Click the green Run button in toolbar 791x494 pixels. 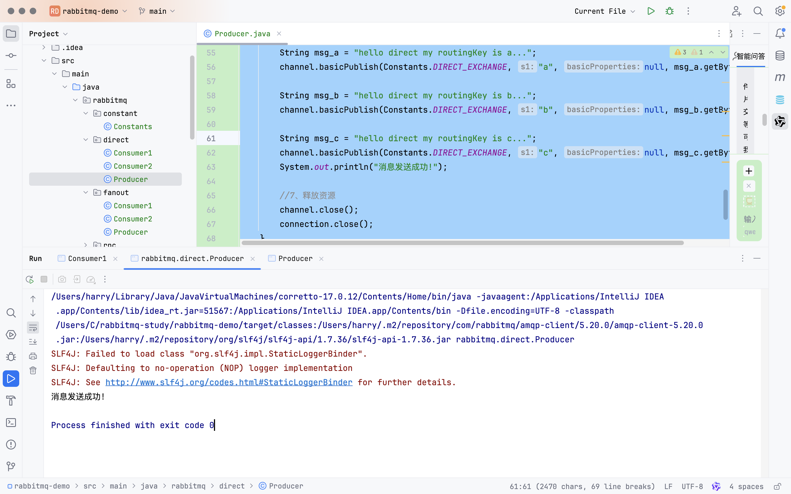point(651,11)
